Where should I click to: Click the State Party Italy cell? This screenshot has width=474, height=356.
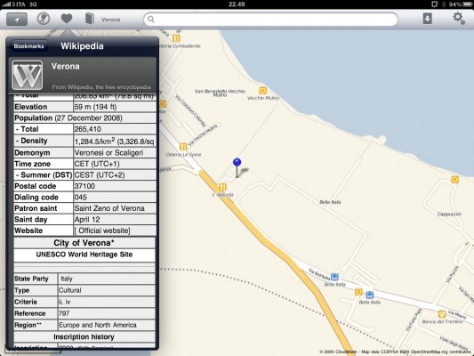[106, 279]
